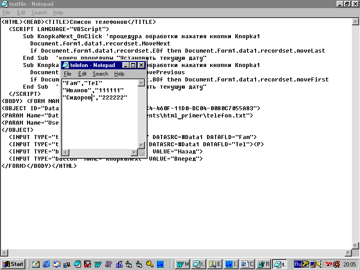The height and width of the screenshot is (270, 360).
Task: Click scroll down arrow in telefon window
Action: tap(141, 145)
